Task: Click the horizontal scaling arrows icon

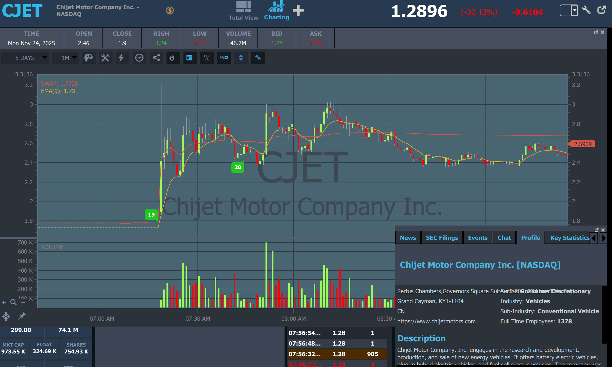Action: 258,58
